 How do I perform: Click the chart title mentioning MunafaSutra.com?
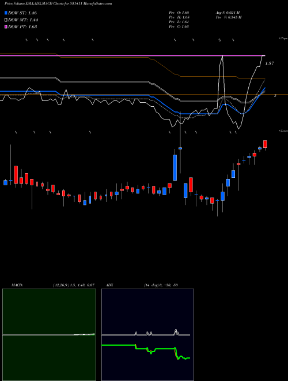coord(58,3)
